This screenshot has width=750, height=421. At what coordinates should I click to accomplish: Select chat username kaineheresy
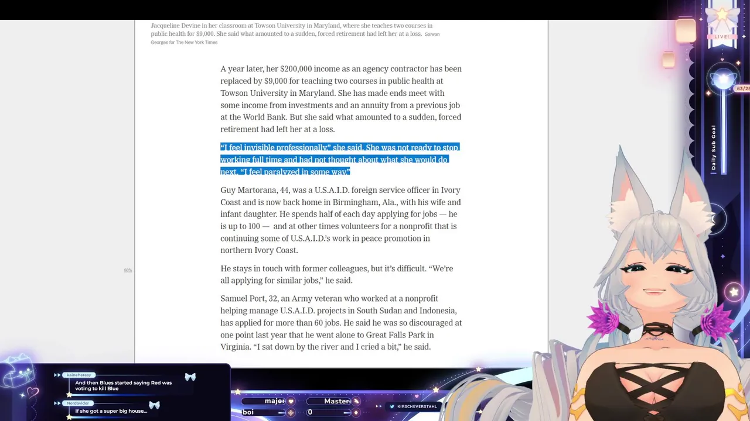point(79,375)
